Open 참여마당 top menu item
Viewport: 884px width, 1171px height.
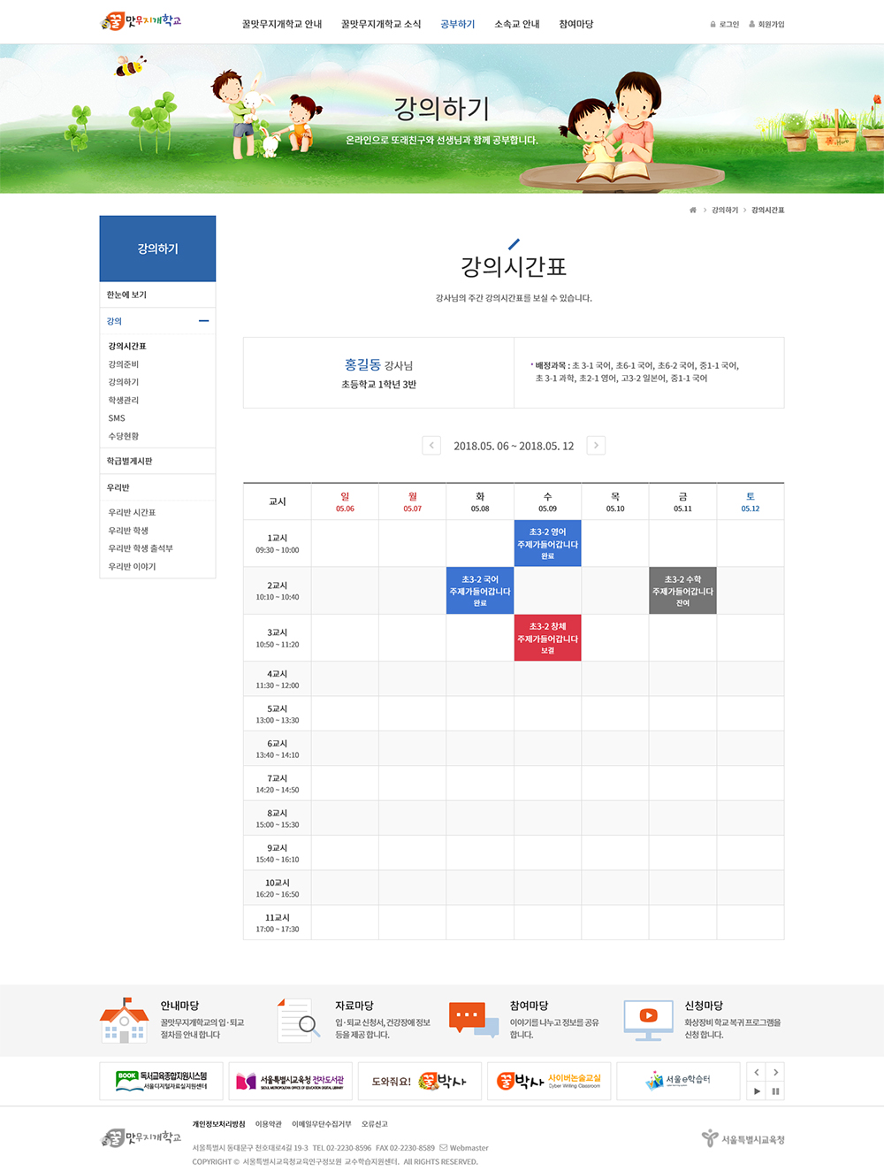point(575,25)
